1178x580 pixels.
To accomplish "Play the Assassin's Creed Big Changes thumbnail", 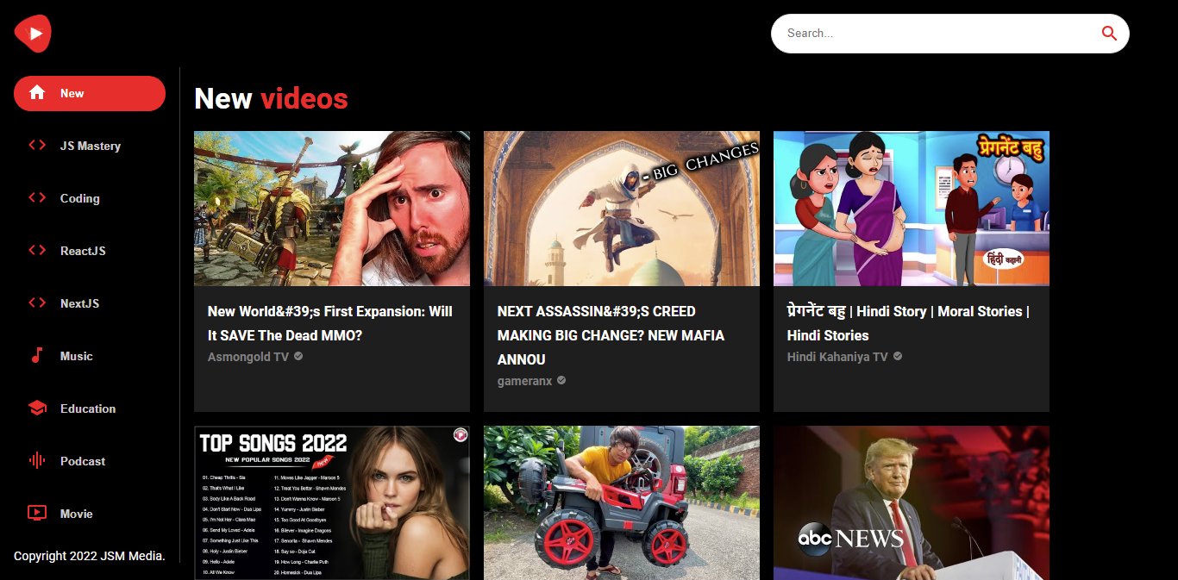I will tap(622, 209).
